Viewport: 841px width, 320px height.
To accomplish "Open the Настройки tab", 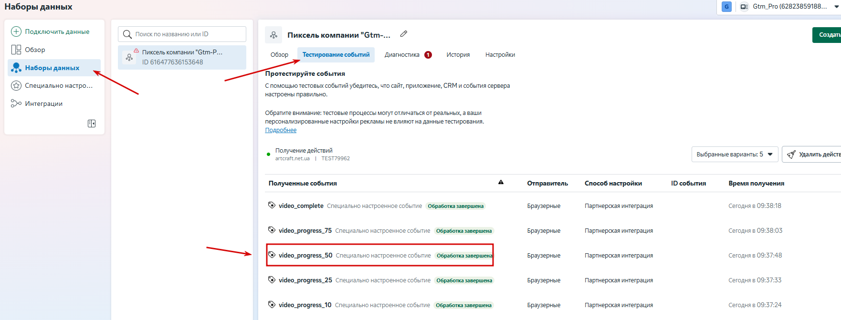I will click(x=500, y=55).
